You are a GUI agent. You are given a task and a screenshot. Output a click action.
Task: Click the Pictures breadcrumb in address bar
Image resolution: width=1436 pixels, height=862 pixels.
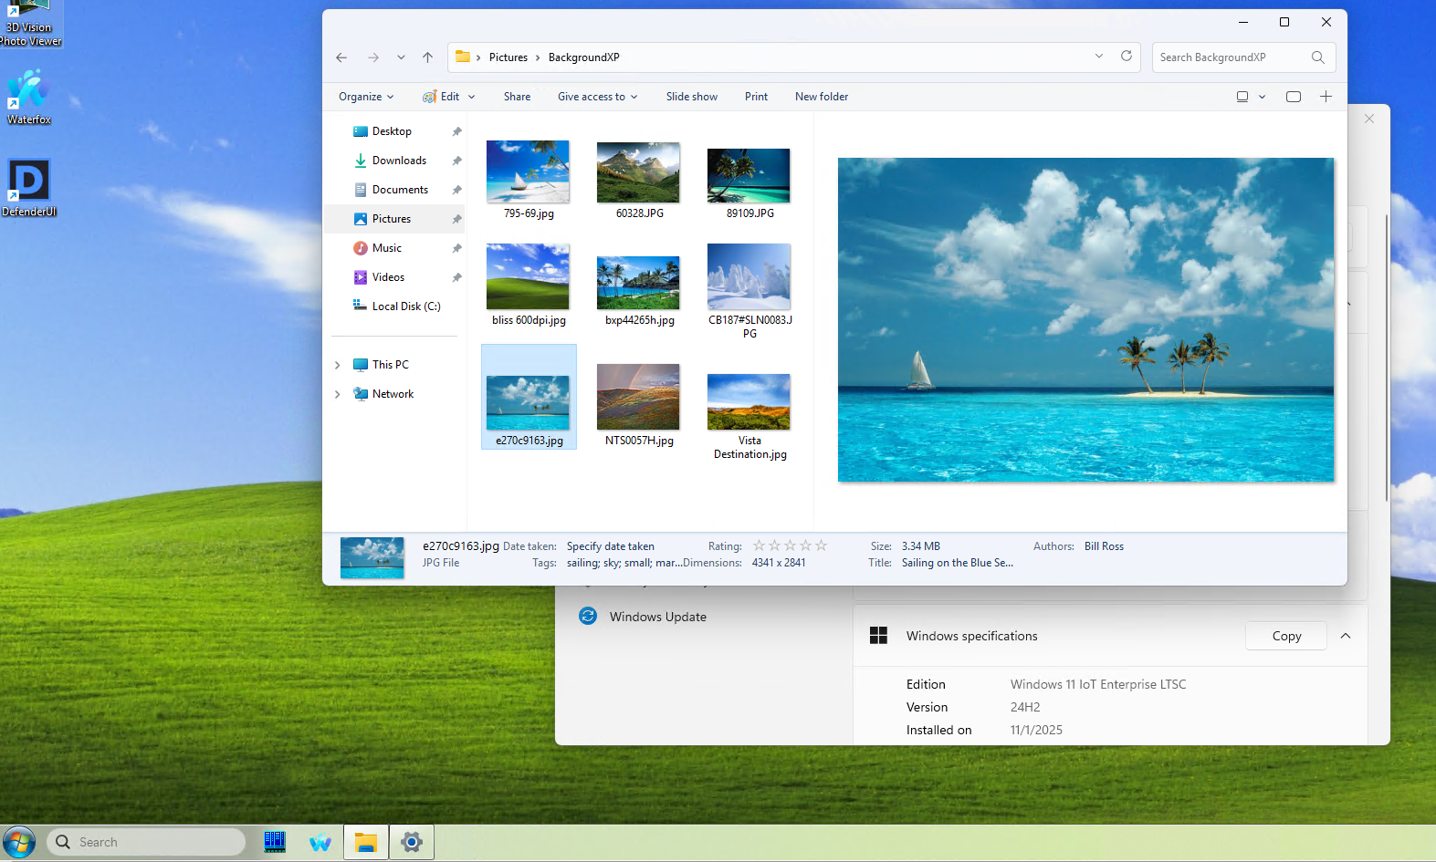[508, 57]
